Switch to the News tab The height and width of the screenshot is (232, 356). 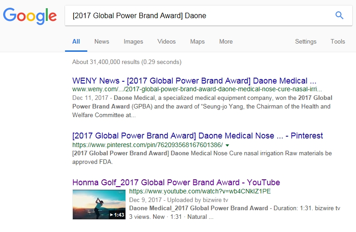point(102,41)
